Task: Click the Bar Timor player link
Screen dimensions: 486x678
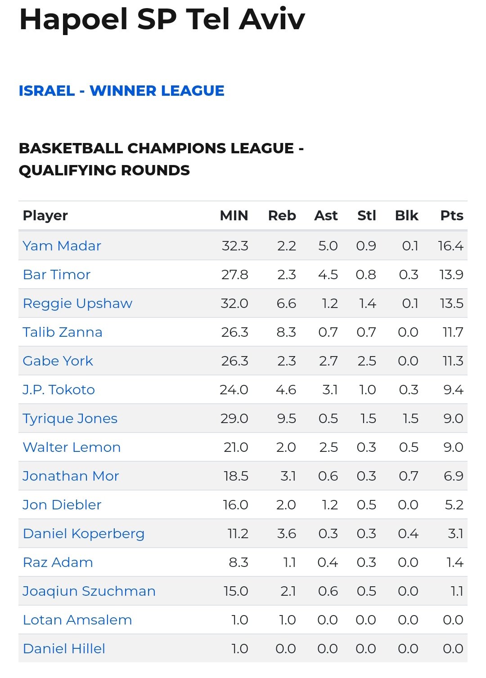Action: pyautogui.click(x=57, y=275)
